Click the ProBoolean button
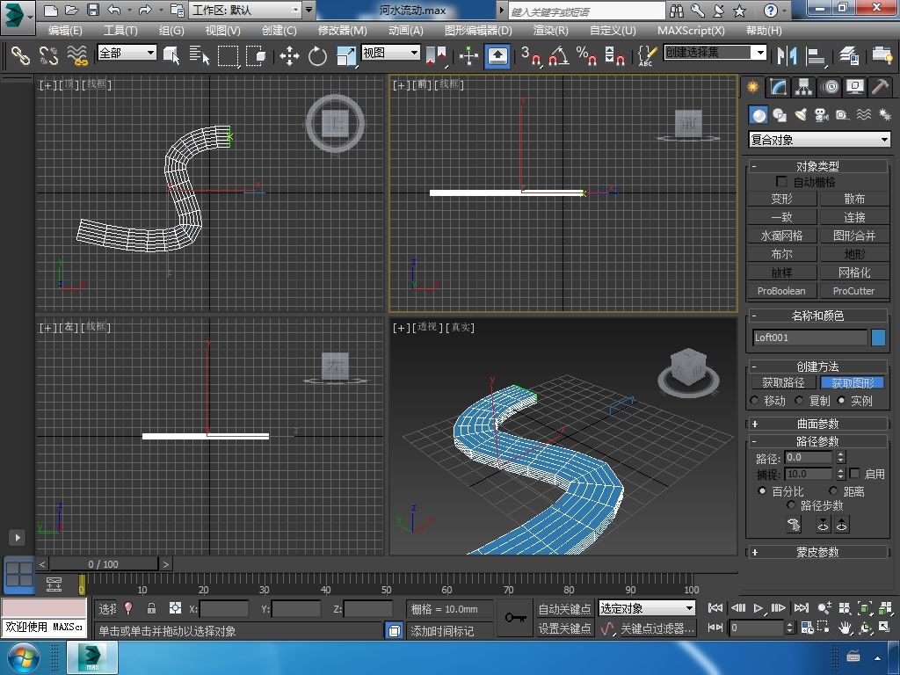 coord(781,291)
